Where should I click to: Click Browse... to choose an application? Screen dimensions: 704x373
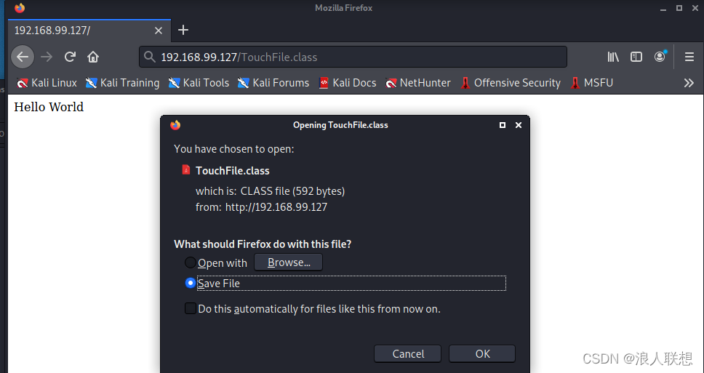[288, 262]
